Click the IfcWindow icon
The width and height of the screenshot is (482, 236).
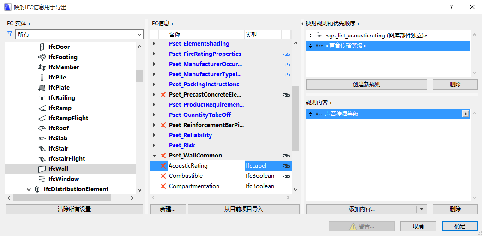pyautogui.click(x=42, y=179)
